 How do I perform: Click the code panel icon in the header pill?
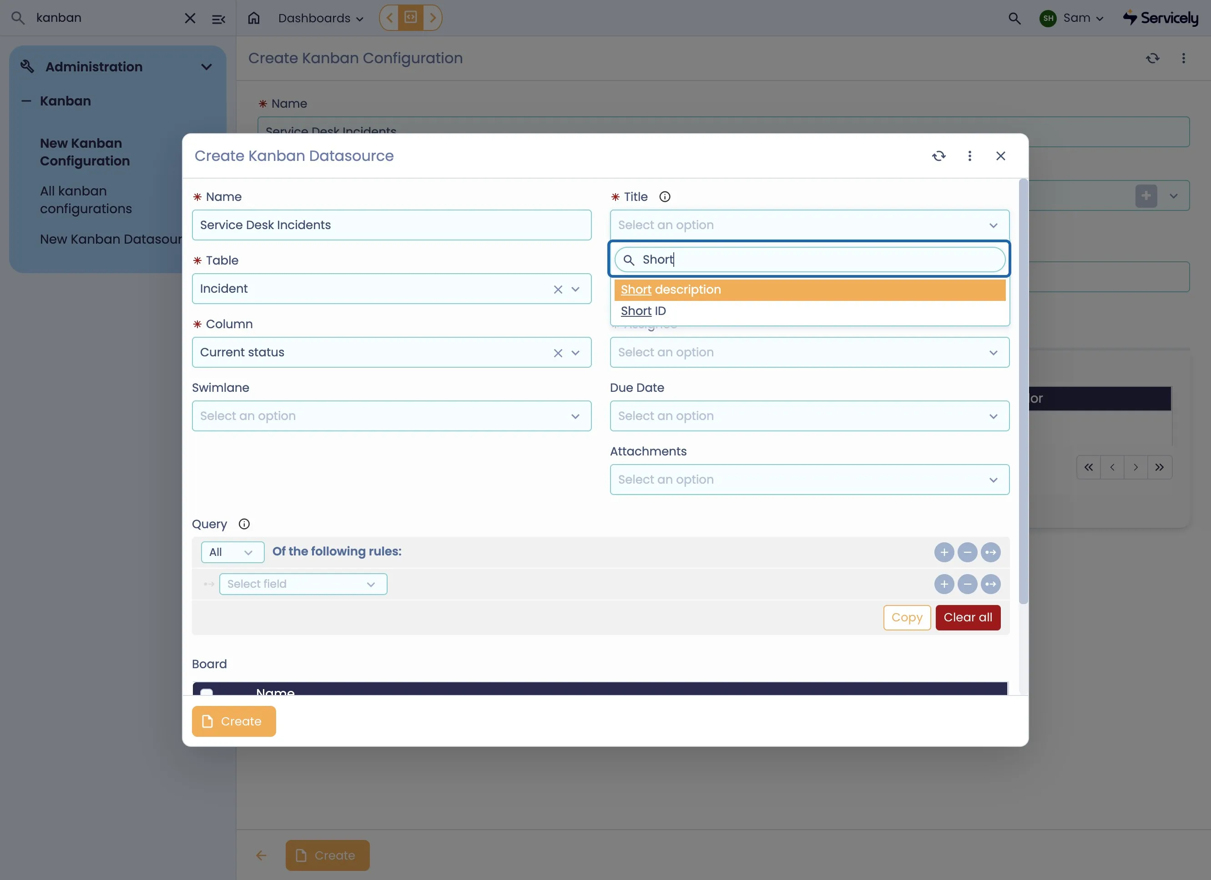pos(411,18)
